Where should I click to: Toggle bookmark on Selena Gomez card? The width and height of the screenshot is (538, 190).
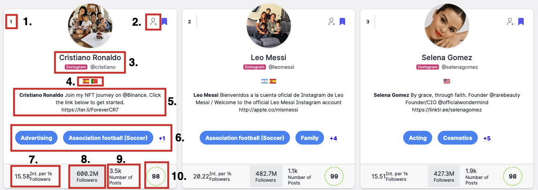point(521,22)
